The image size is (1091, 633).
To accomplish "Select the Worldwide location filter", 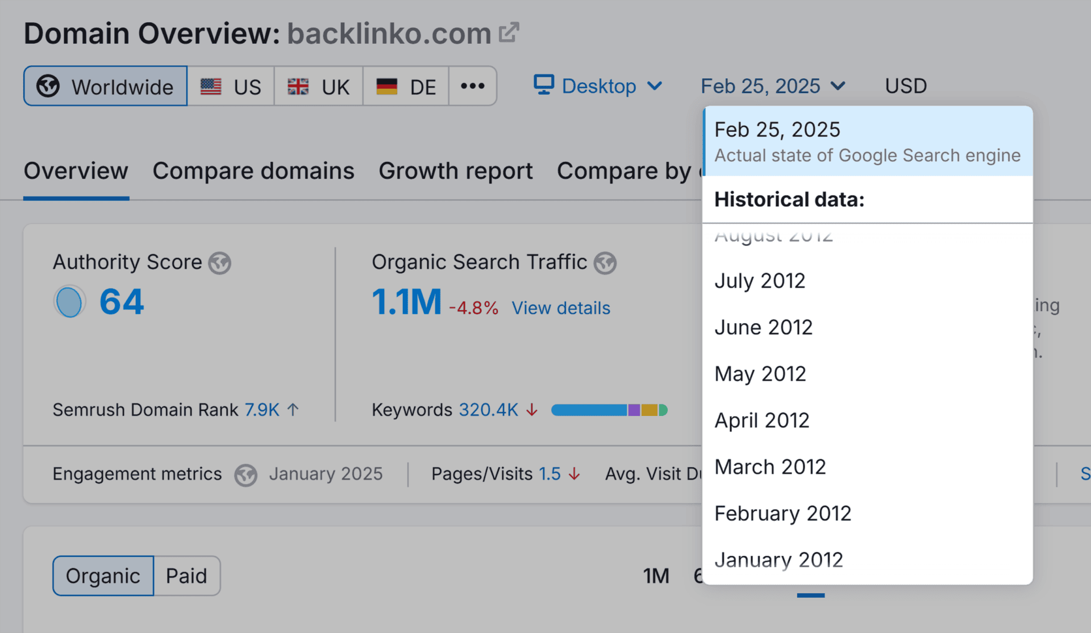I will (x=105, y=86).
